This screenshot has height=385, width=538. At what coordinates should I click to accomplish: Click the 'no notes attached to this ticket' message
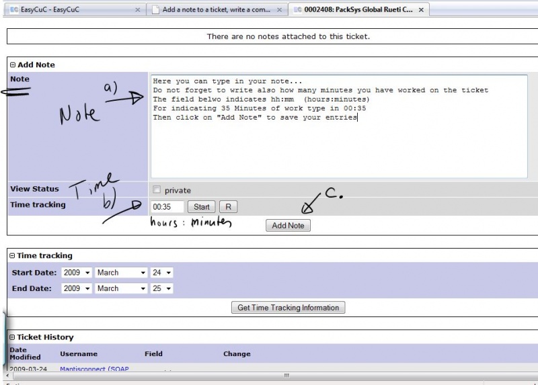coord(289,36)
